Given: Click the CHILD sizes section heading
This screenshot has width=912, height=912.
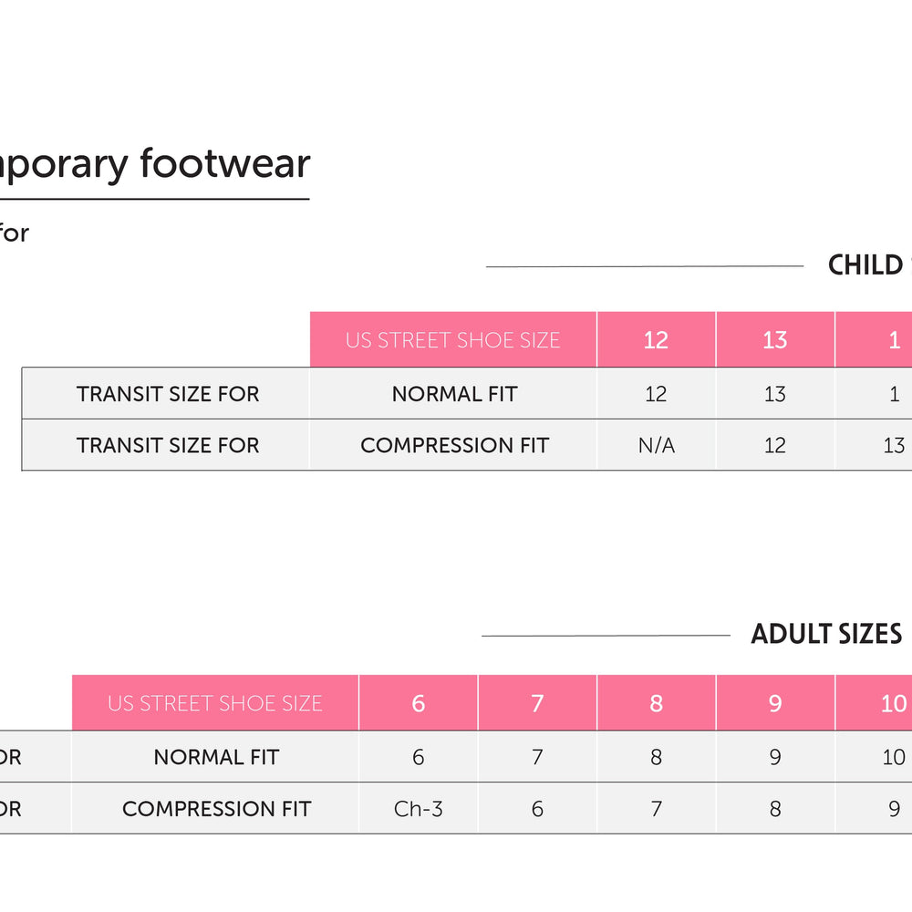Looking at the screenshot, I should coord(866,265).
